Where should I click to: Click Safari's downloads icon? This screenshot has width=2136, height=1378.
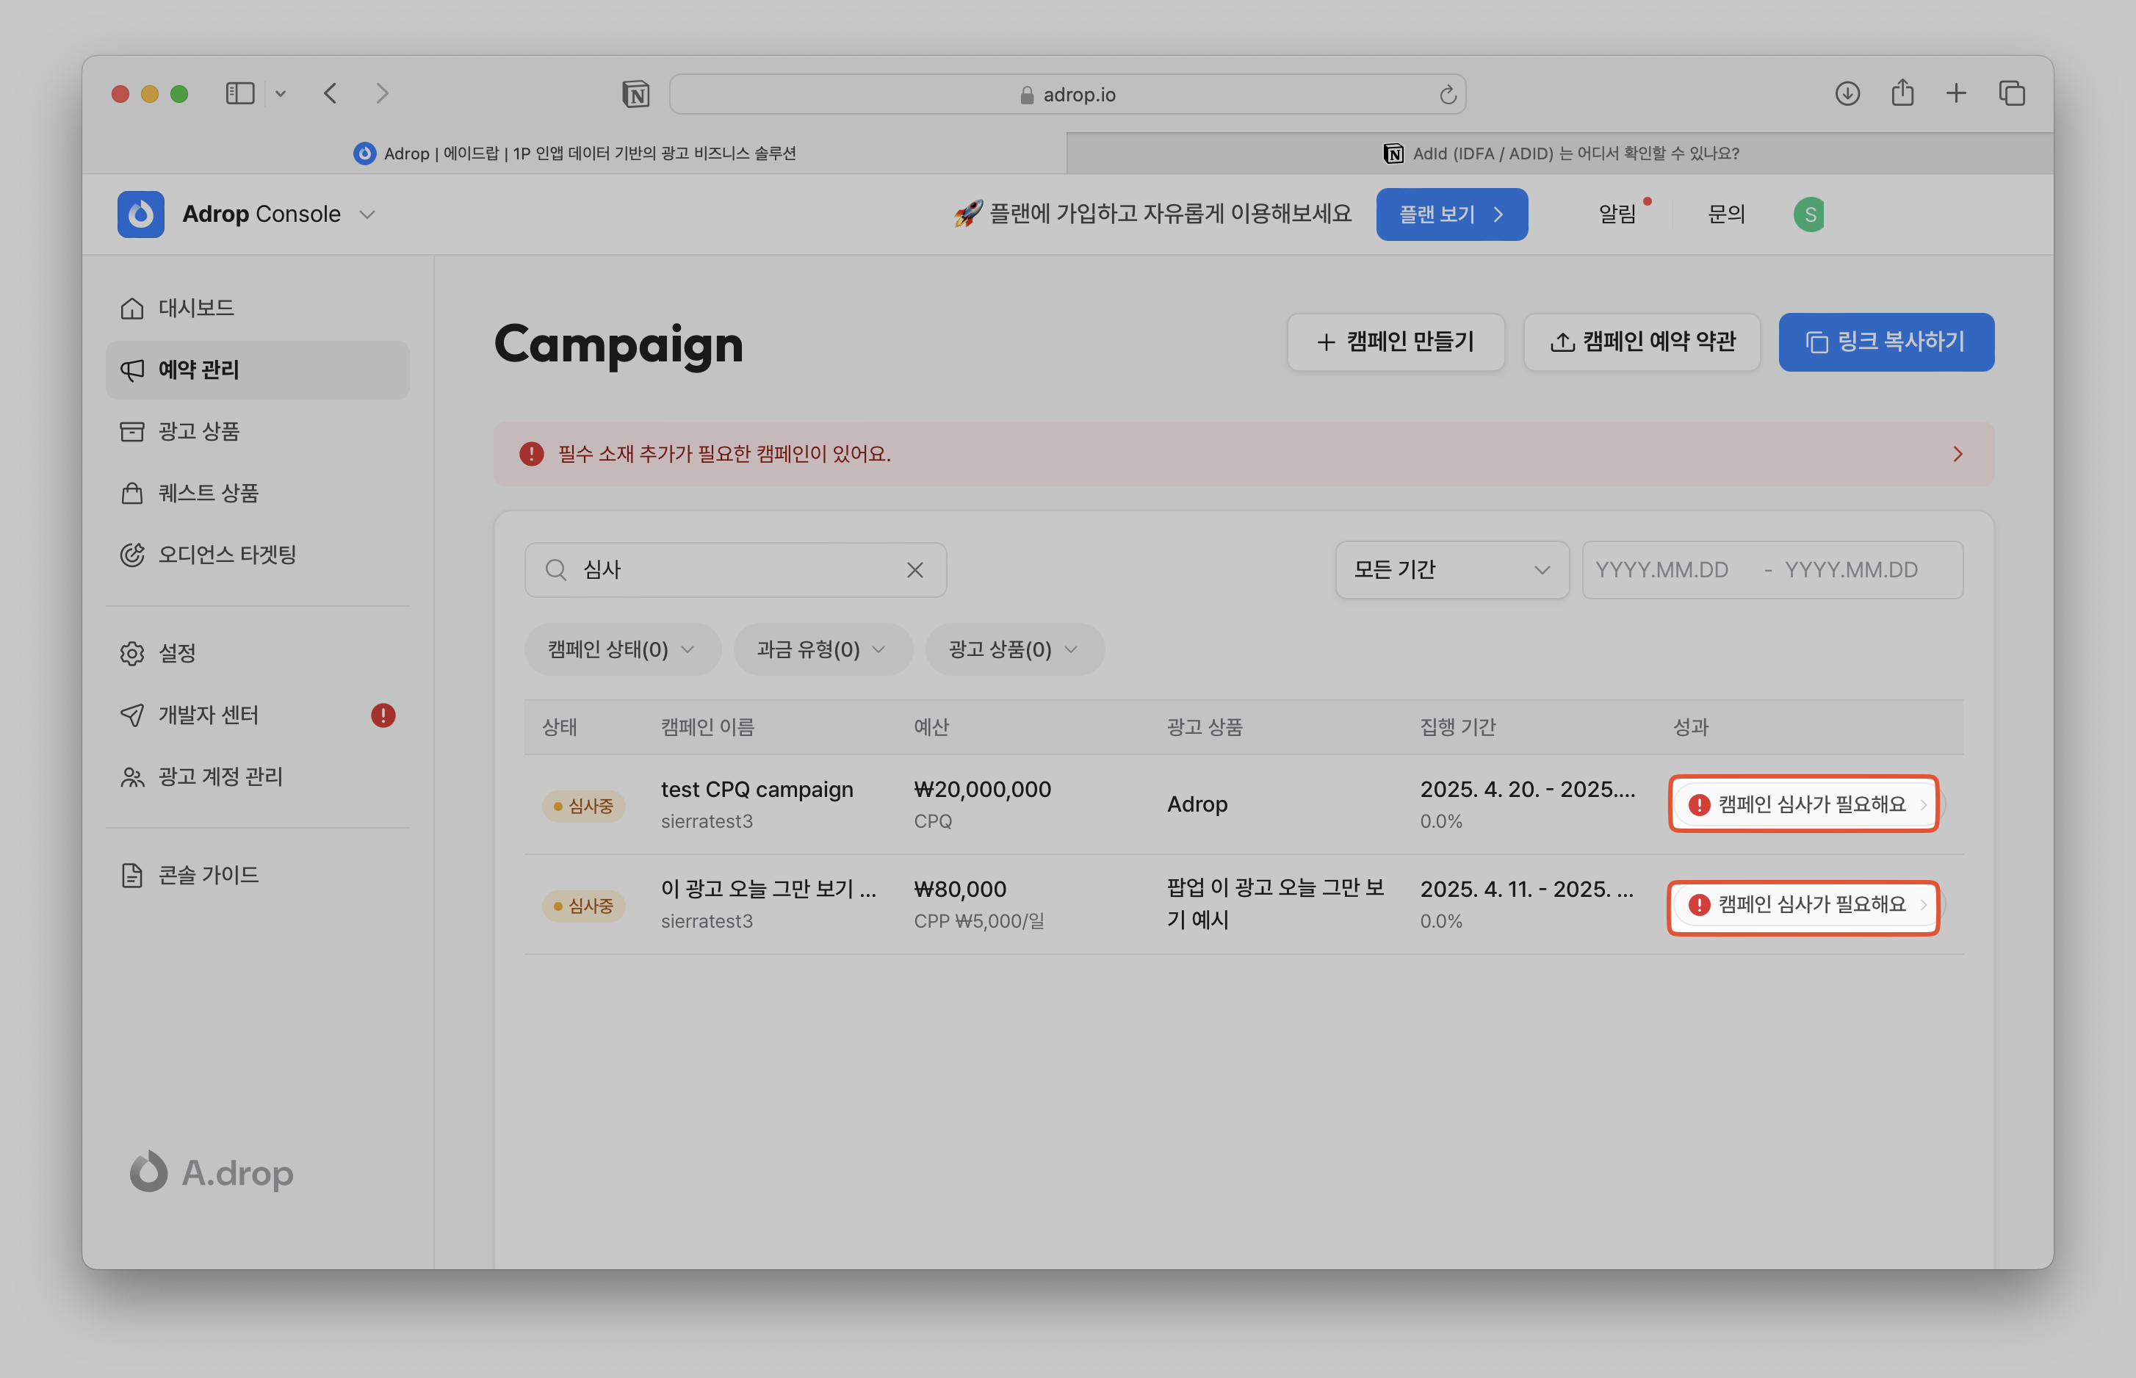(x=1847, y=93)
